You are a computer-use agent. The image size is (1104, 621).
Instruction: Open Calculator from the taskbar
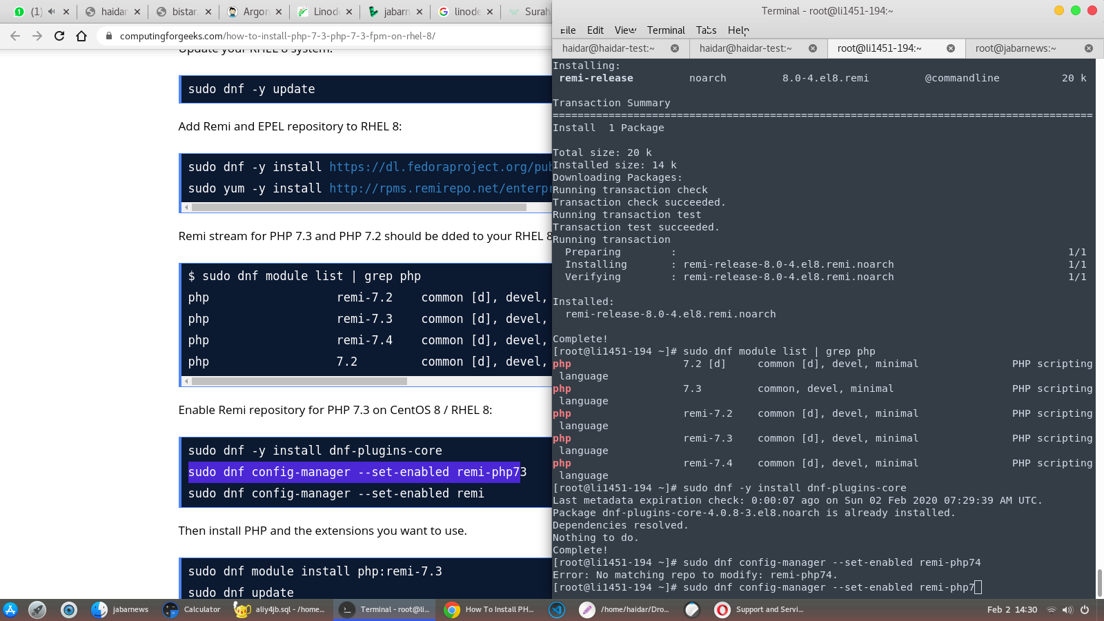coord(192,610)
